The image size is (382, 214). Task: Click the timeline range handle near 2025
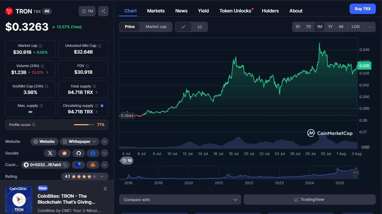356,172
